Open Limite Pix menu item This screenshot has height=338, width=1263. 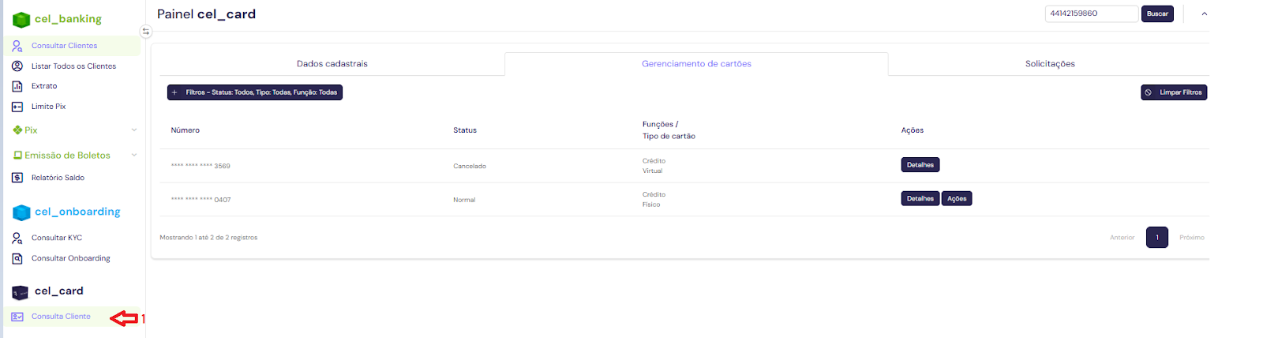coord(48,107)
